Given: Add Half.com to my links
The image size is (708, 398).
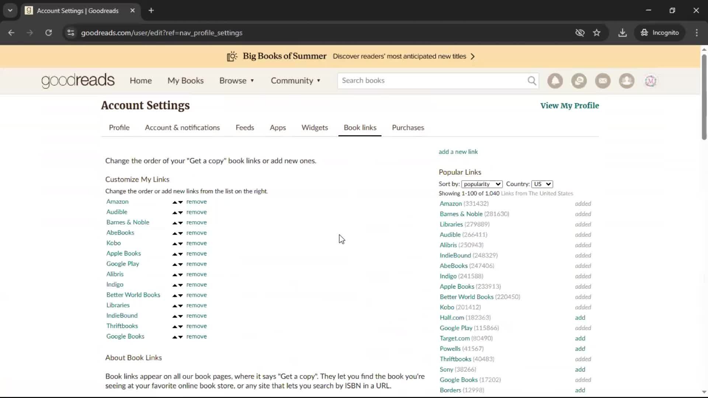Looking at the screenshot, I should pyautogui.click(x=580, y=318).
